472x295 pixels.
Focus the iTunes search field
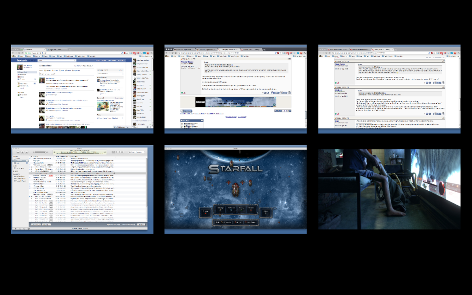point(136,152)
